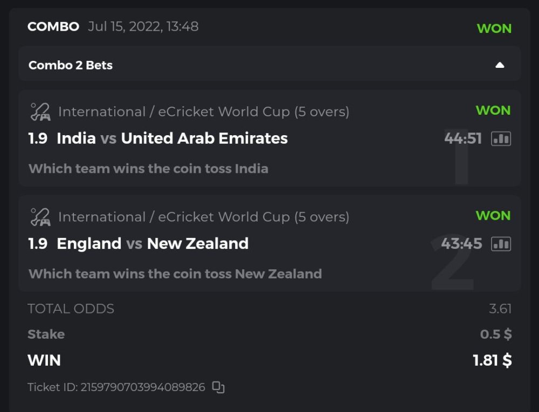Click the Ticket ID number
The height and width of the screenshot is (412, 539).
143,387
